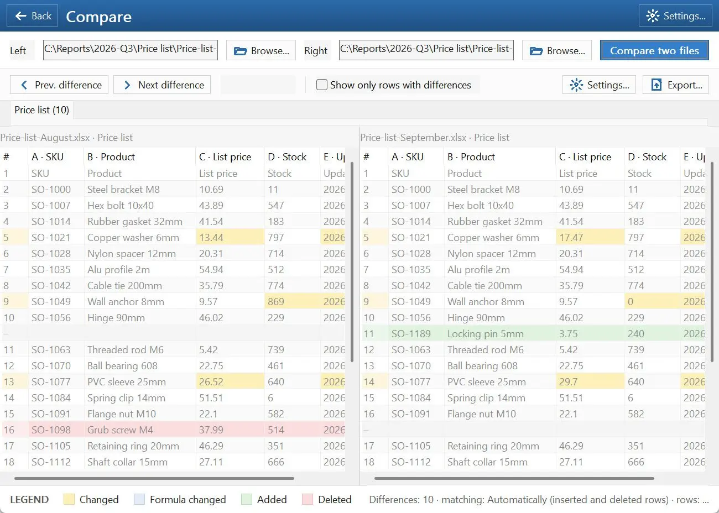Select left Shaft collar 15mm cell
This screenshot has width=719, height=513.
point(140,462)
